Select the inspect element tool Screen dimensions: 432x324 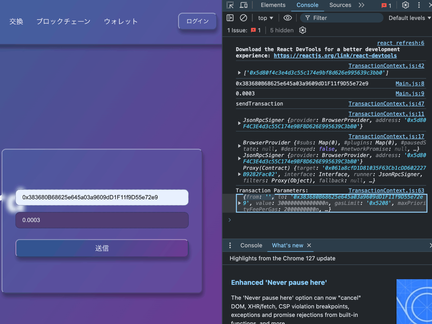230,5
